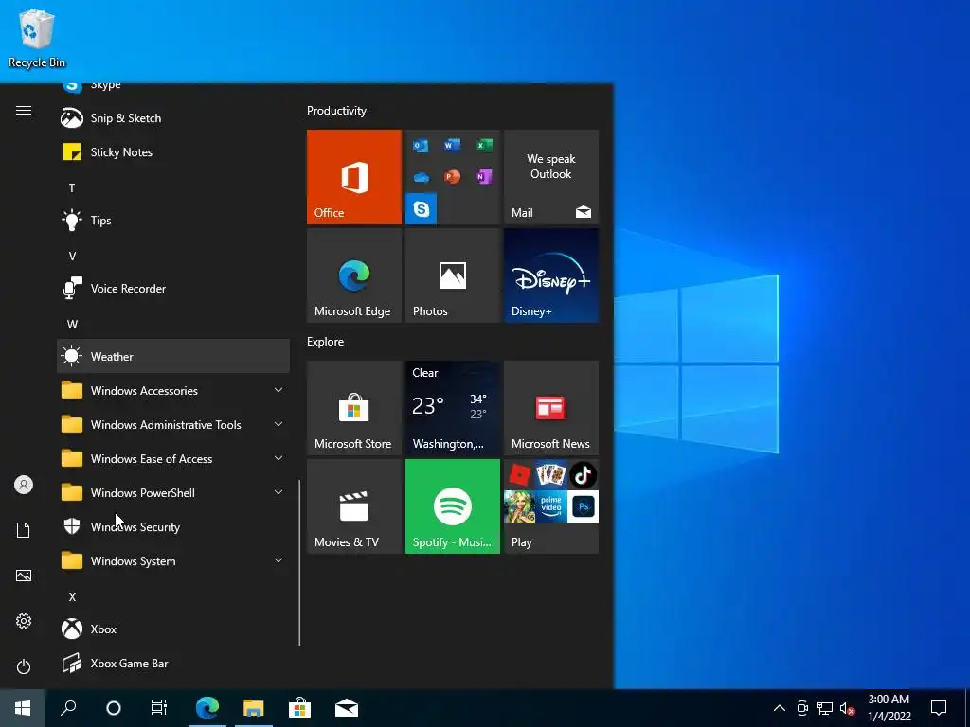The height and width of the screenshot is (727, 970).
Task: Open Settings gear in Start sidebar
Action: coord(24,621)
